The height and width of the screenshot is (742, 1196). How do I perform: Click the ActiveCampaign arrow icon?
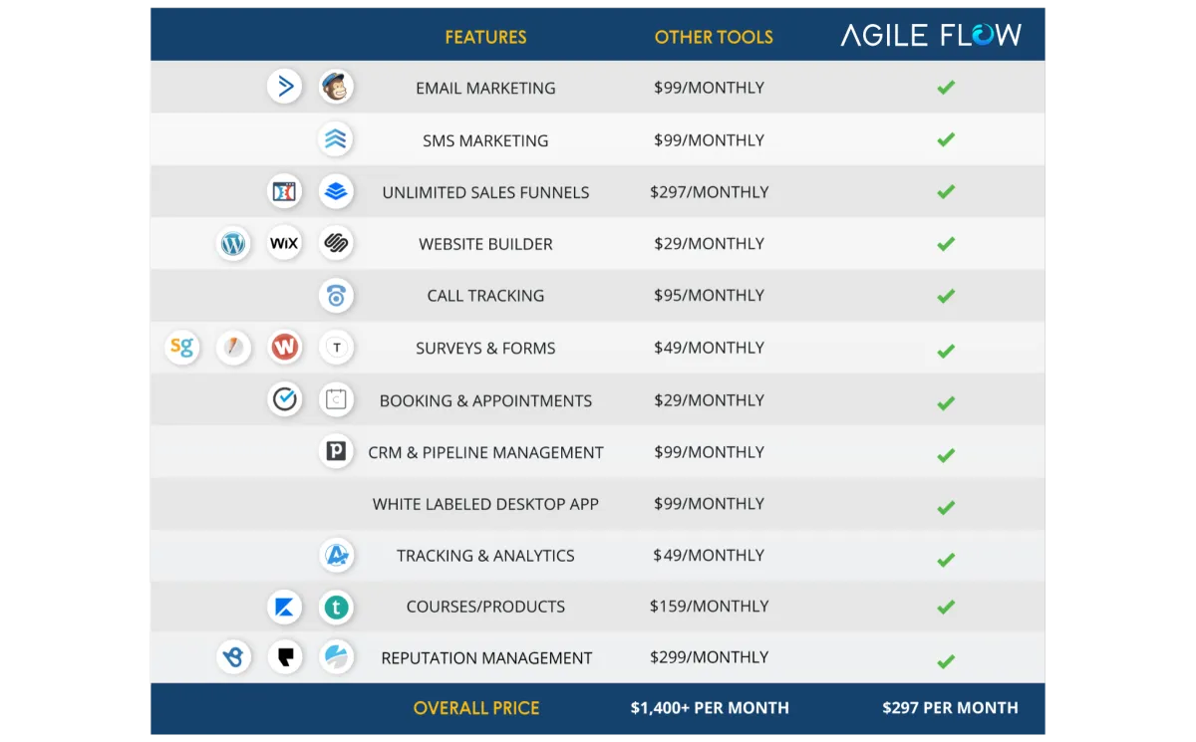tap(285, 88)
